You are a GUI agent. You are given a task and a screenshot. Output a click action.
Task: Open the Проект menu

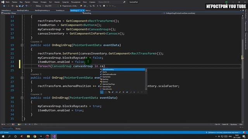(x=28, y=2)
